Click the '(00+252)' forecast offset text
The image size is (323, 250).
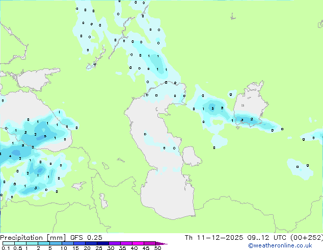coord(306,238)
